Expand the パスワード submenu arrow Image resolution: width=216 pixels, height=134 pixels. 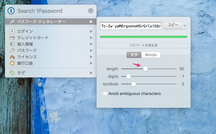[91, 50]
